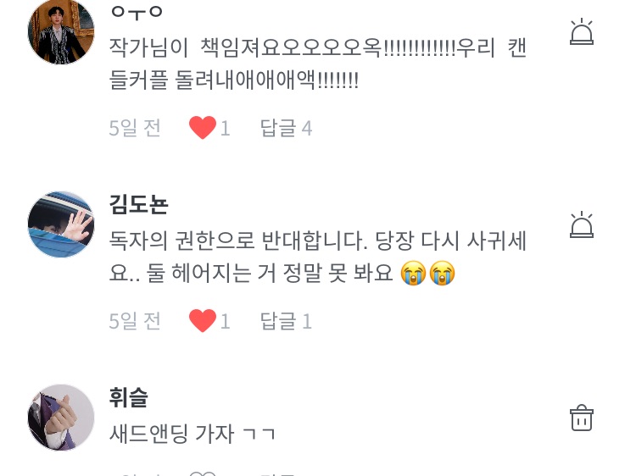Open 김도뇬's waving-hand profile picture
636x476 pixels.
pyautogui.click(x=61, y=224)
